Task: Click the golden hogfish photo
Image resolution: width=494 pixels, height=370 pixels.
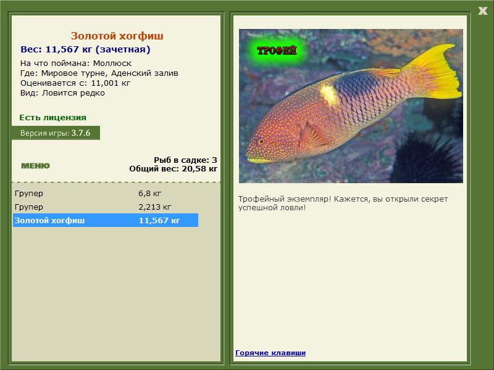Action: 351,106
